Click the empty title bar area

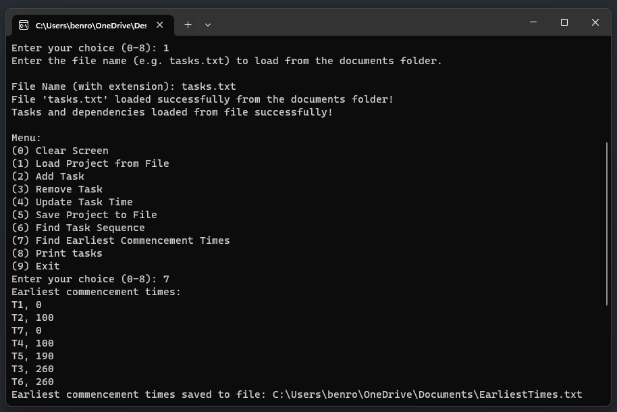[371, 22]
